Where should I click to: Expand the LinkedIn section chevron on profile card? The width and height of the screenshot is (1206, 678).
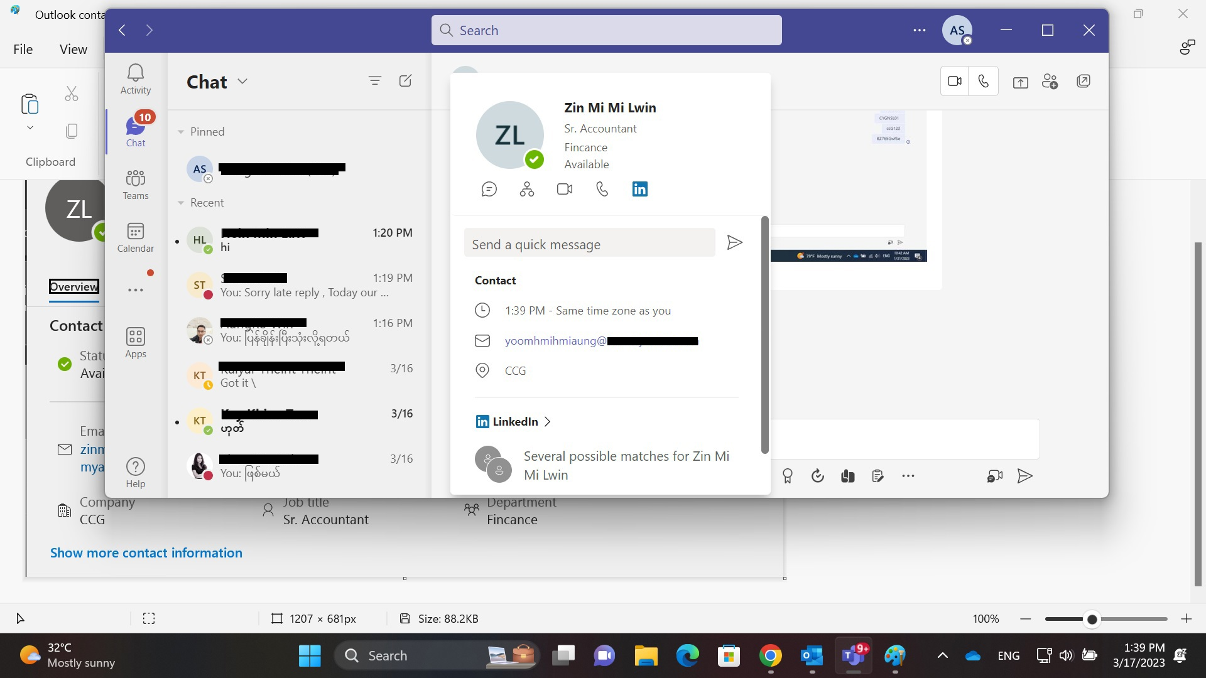pyautogui.click(x=547, y=421)
